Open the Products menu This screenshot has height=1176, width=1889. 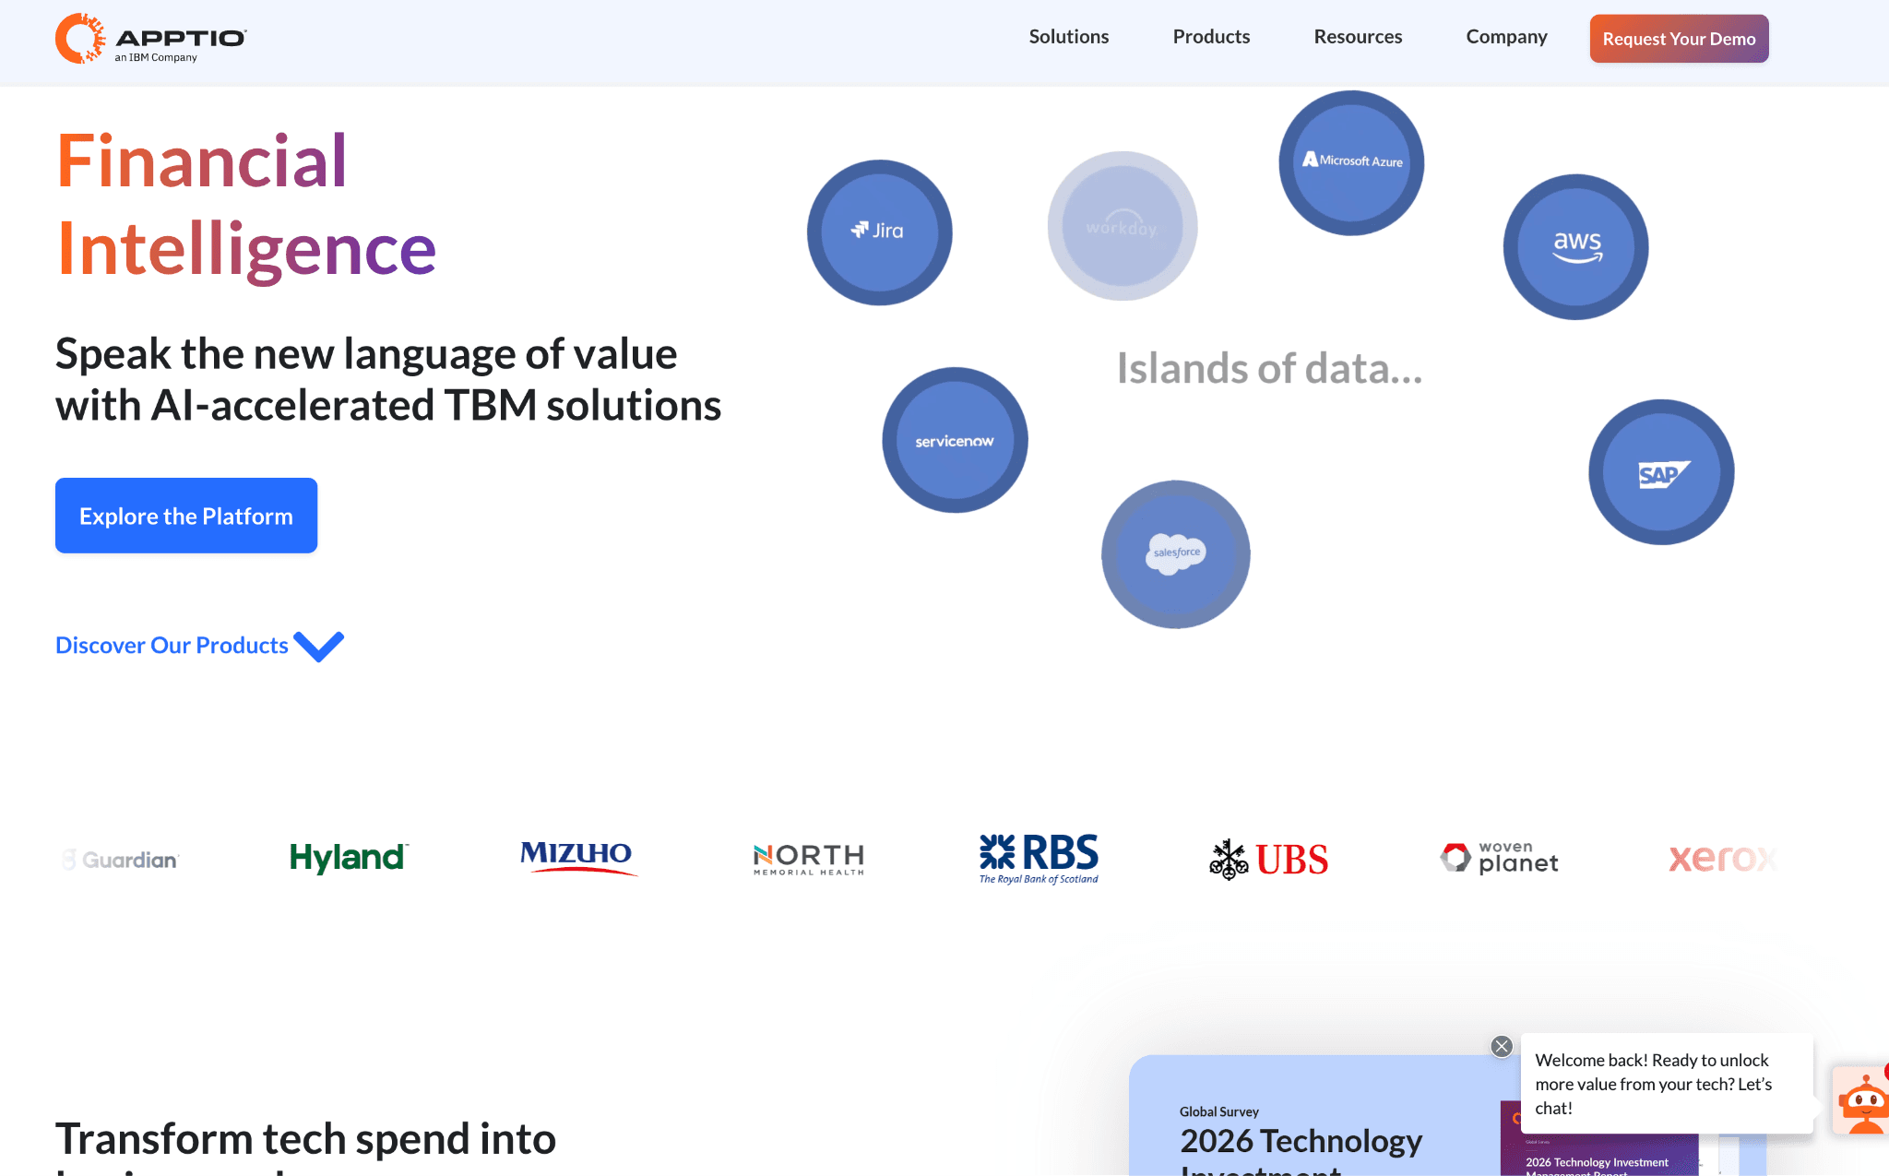pos(1211,37)
